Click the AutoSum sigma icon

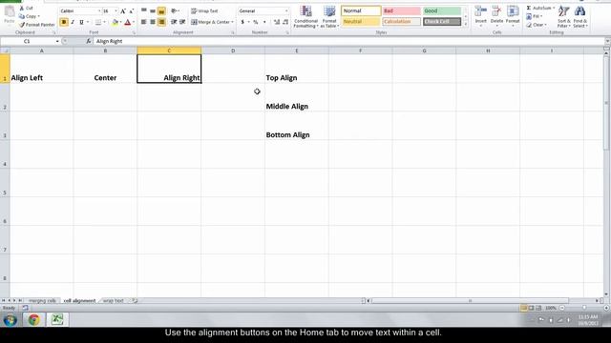[529, 8]
